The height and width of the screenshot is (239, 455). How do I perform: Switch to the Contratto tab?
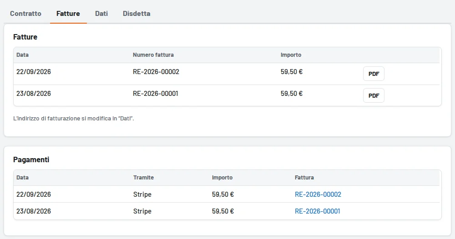click(25, 14)
